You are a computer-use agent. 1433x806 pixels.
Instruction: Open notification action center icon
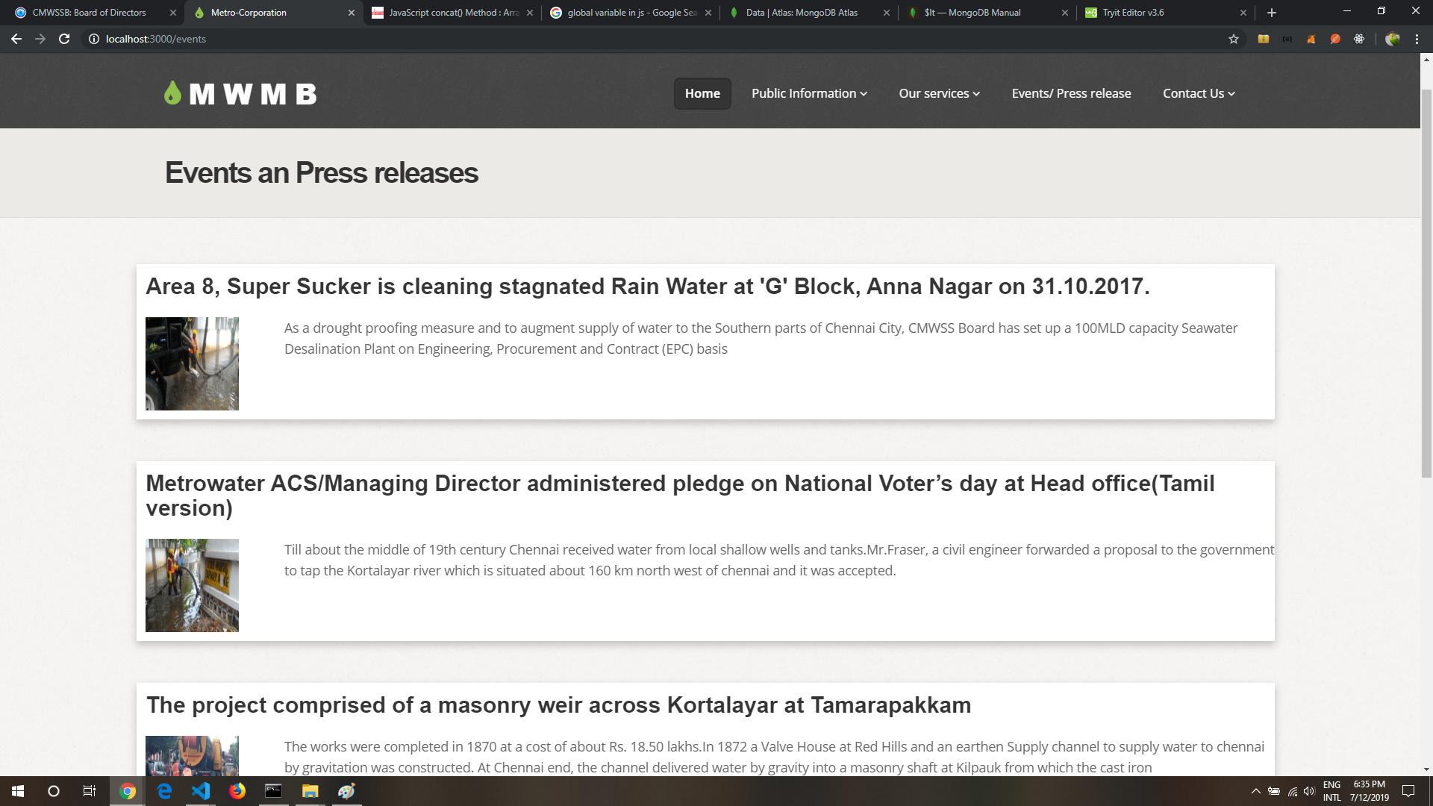(x=1408, y=791)
